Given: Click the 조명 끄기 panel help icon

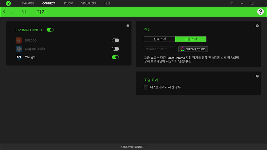Looking at the screenshot, I should [x=257, y=76].
